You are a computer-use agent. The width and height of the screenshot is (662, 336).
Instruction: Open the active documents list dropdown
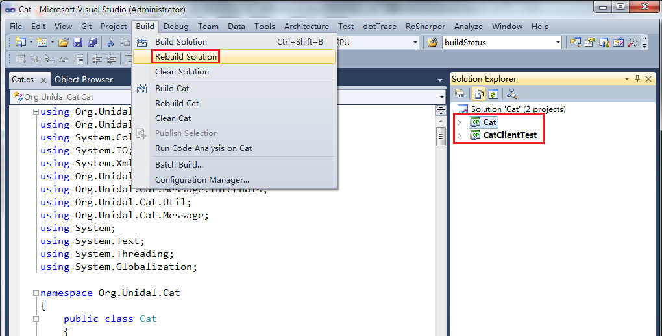click(440, 80)
